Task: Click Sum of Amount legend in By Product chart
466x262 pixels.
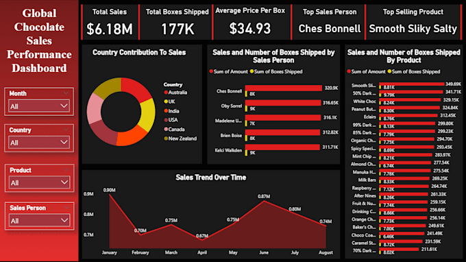Action: click(366, 71)
